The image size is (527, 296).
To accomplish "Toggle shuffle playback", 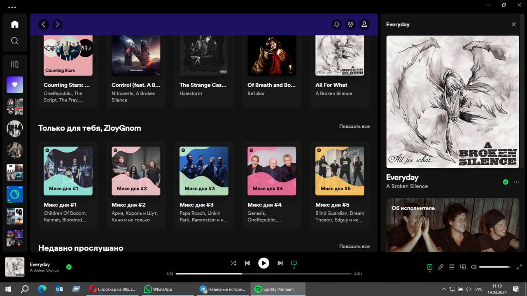I will tap(233, 263).
